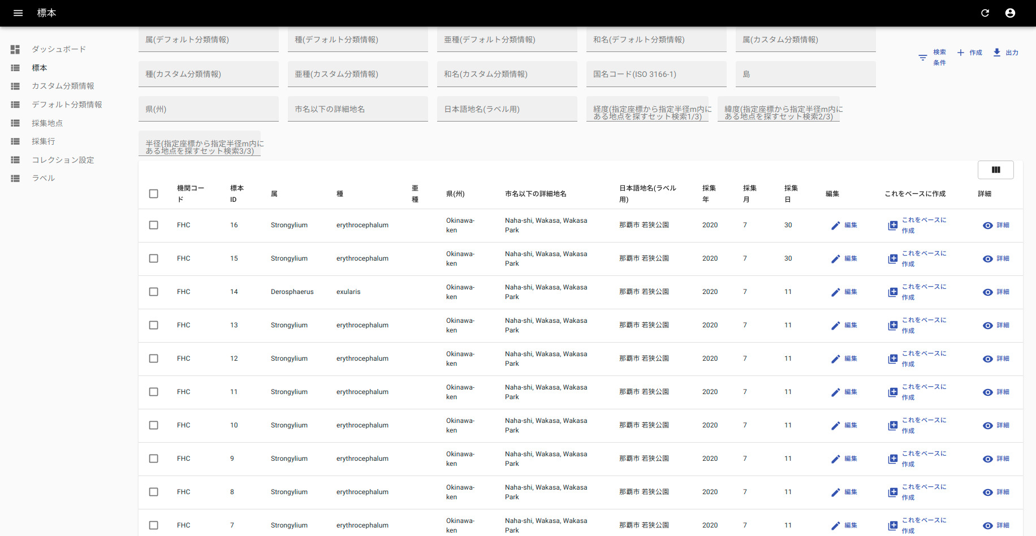View details eye icon for specimen 15
Screen dimensions: 1036x536
[x=988, y=259]
